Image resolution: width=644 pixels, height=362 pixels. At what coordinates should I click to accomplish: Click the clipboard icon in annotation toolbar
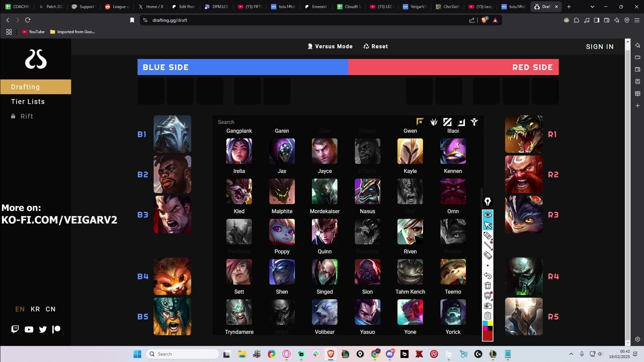point(488,316)
